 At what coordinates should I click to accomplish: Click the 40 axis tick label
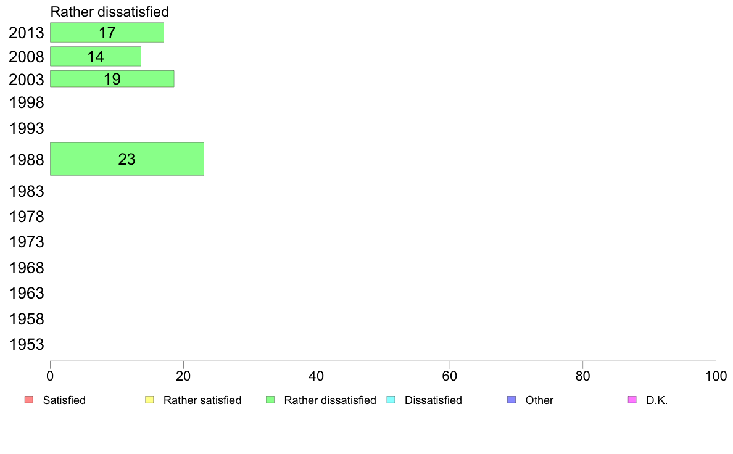(317, 376)
